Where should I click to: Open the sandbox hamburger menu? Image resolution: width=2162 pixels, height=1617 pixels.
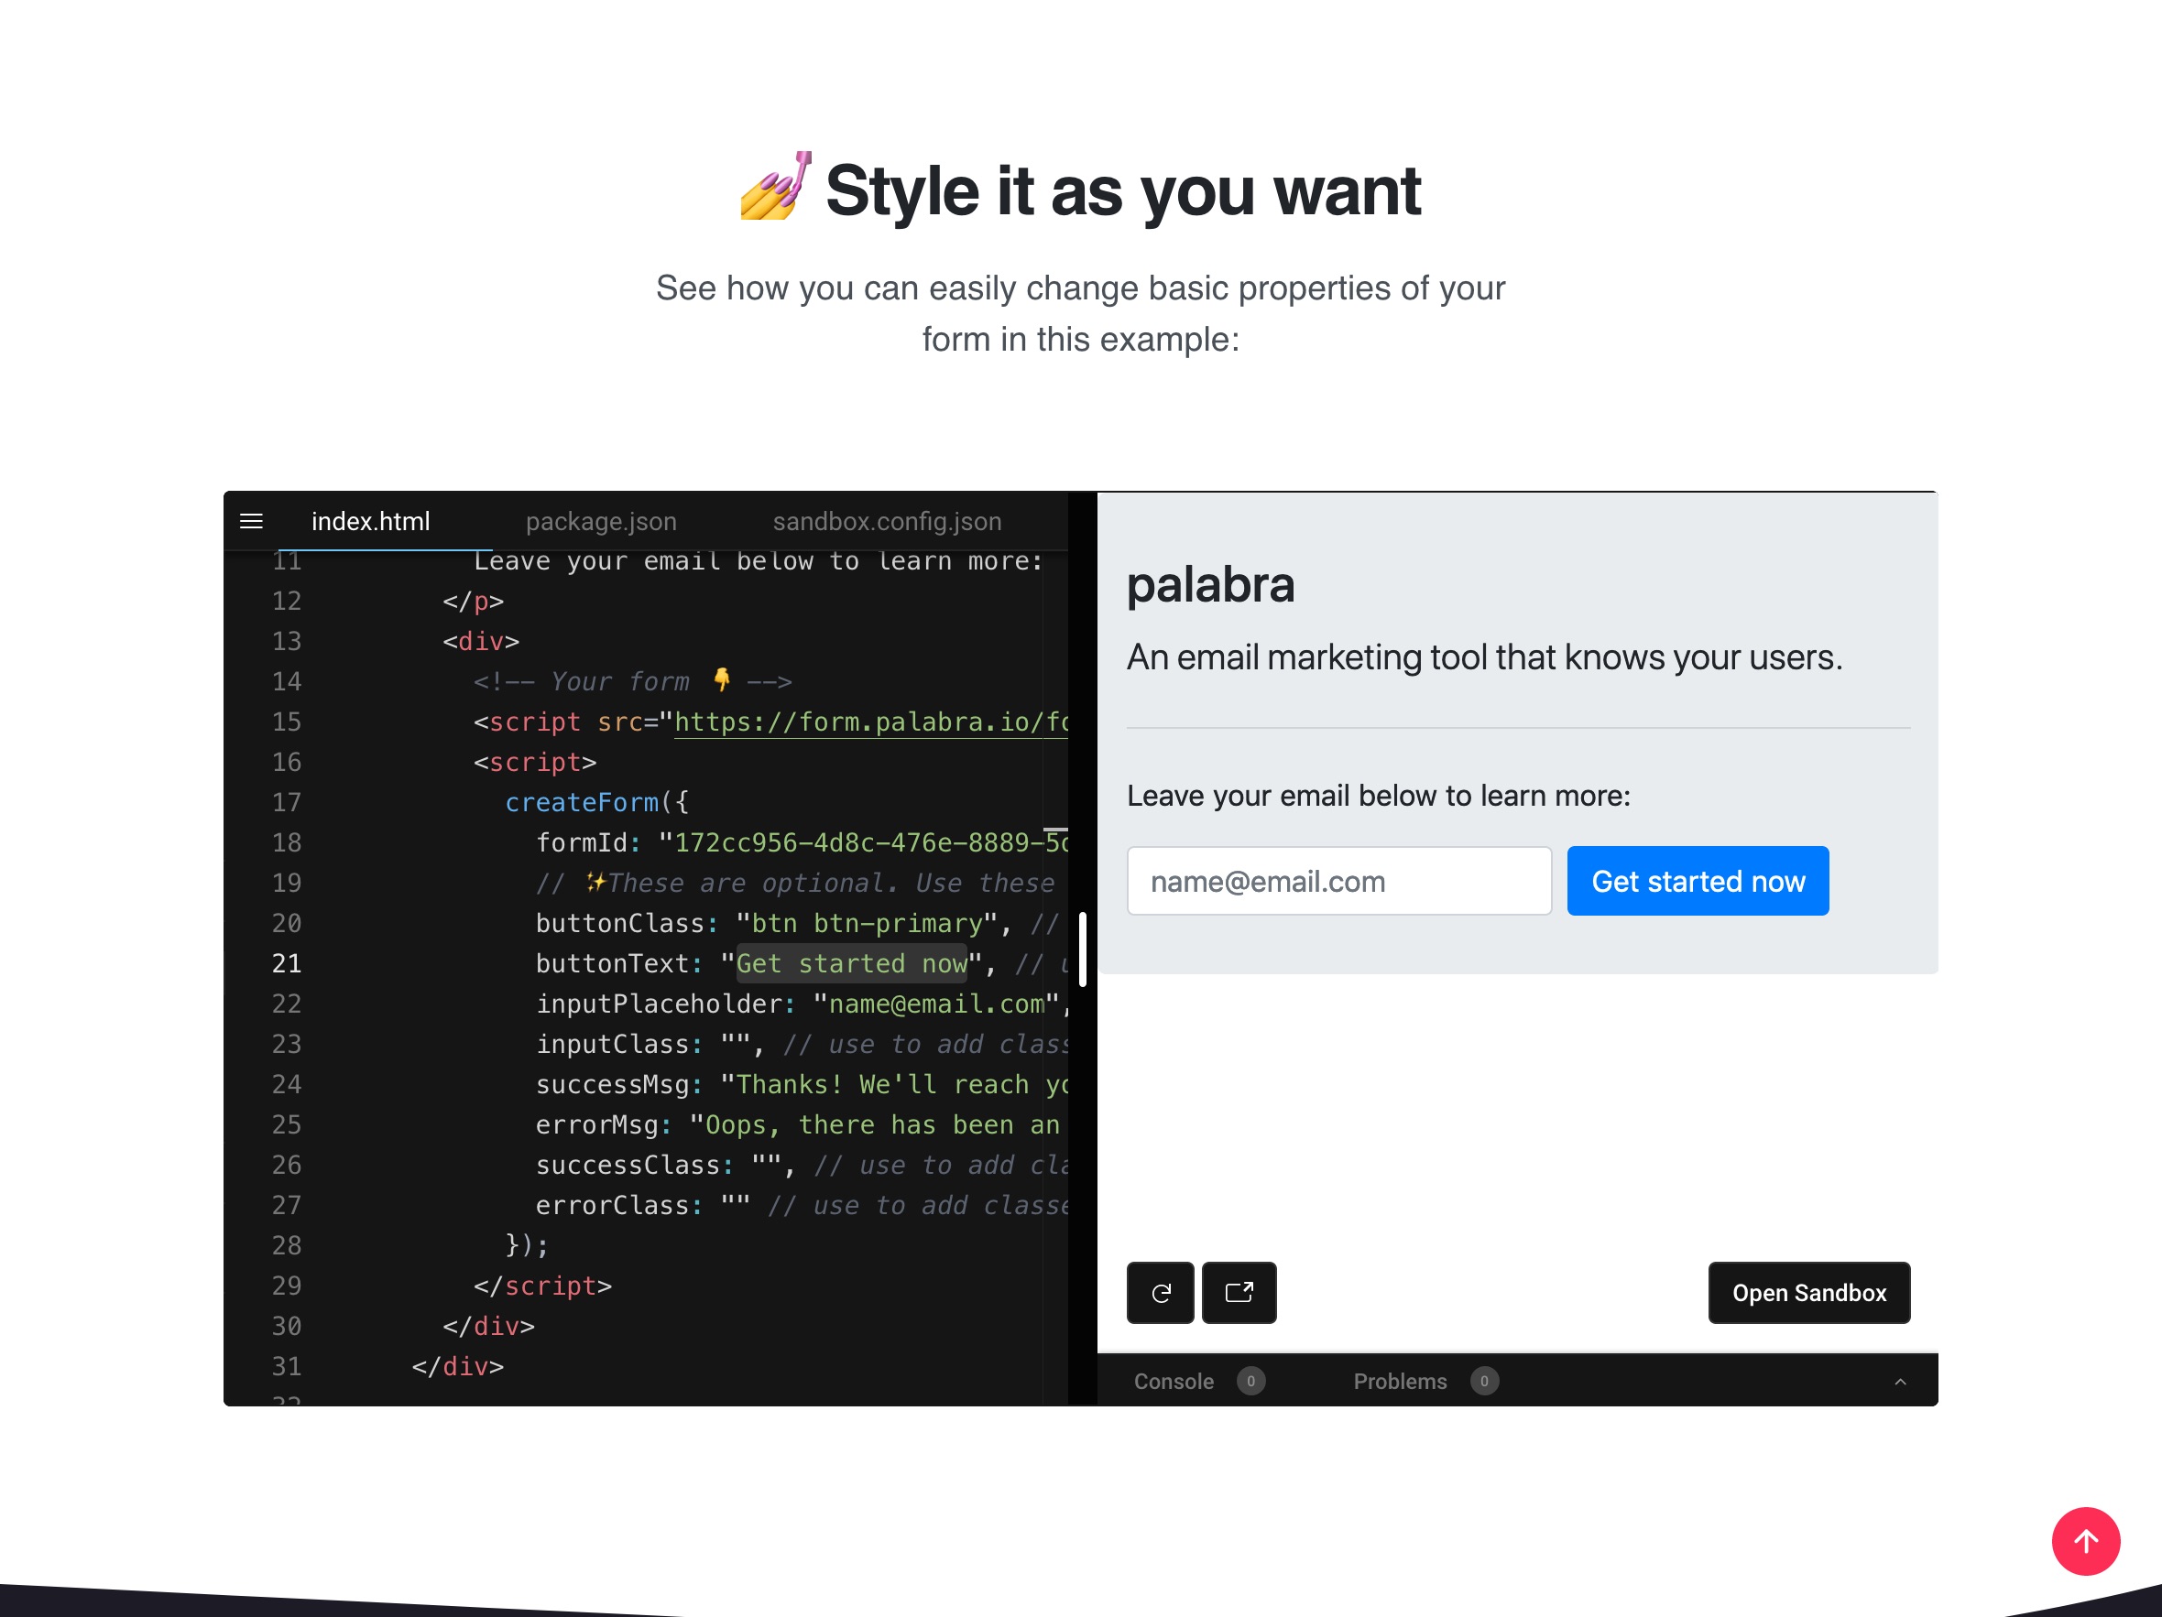point(251,522)
